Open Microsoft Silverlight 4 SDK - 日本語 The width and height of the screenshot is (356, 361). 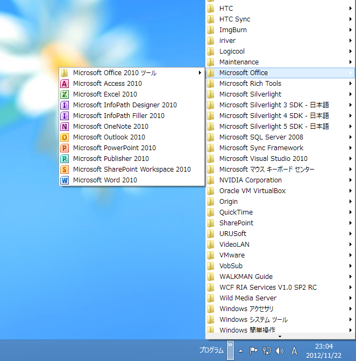pyautogui.click(x=280, y=116)
